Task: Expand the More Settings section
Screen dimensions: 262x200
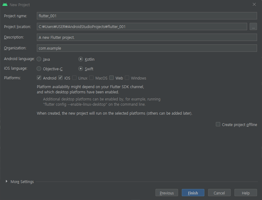Action: click(7, 182)
